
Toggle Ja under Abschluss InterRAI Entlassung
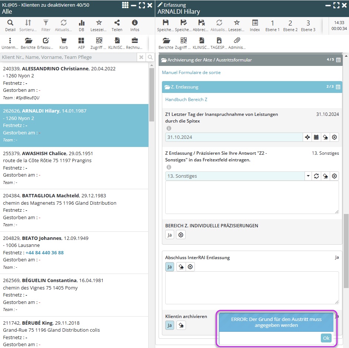click(x=169, y=267)
